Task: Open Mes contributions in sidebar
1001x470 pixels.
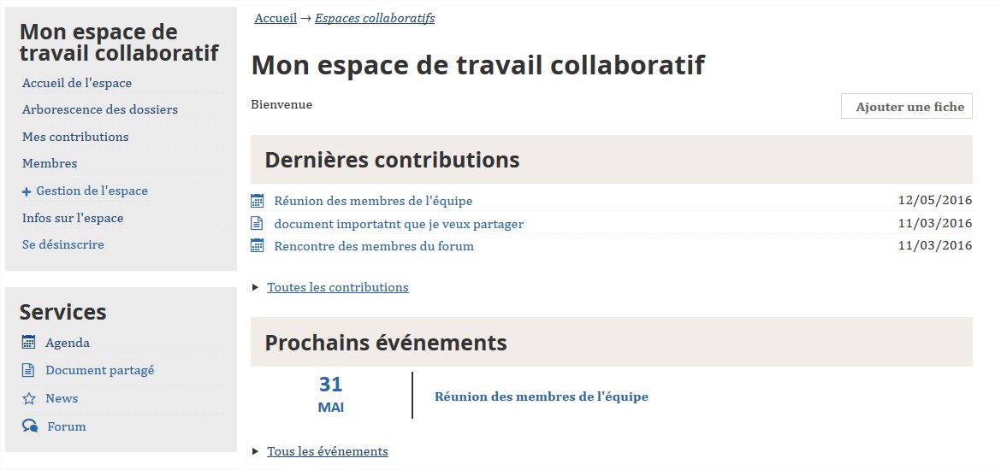Action: coord(75,137)
